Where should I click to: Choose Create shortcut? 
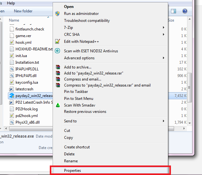pos(77,147)
